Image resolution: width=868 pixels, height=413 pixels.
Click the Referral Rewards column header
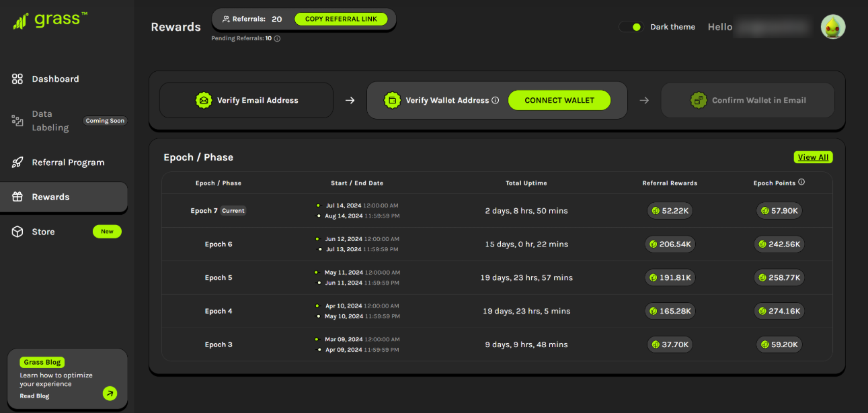[670, 183]
